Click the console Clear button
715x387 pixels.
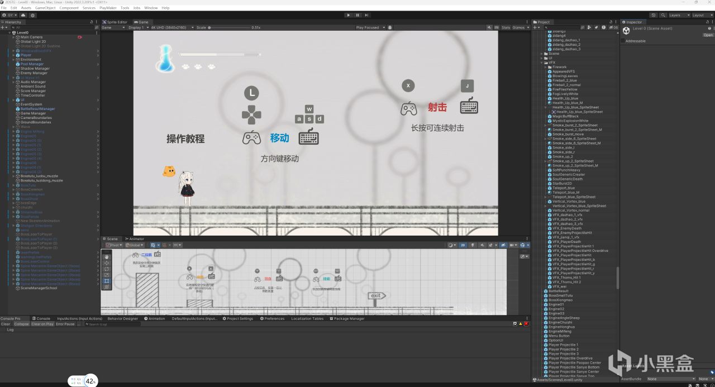[x=6, y=324]
